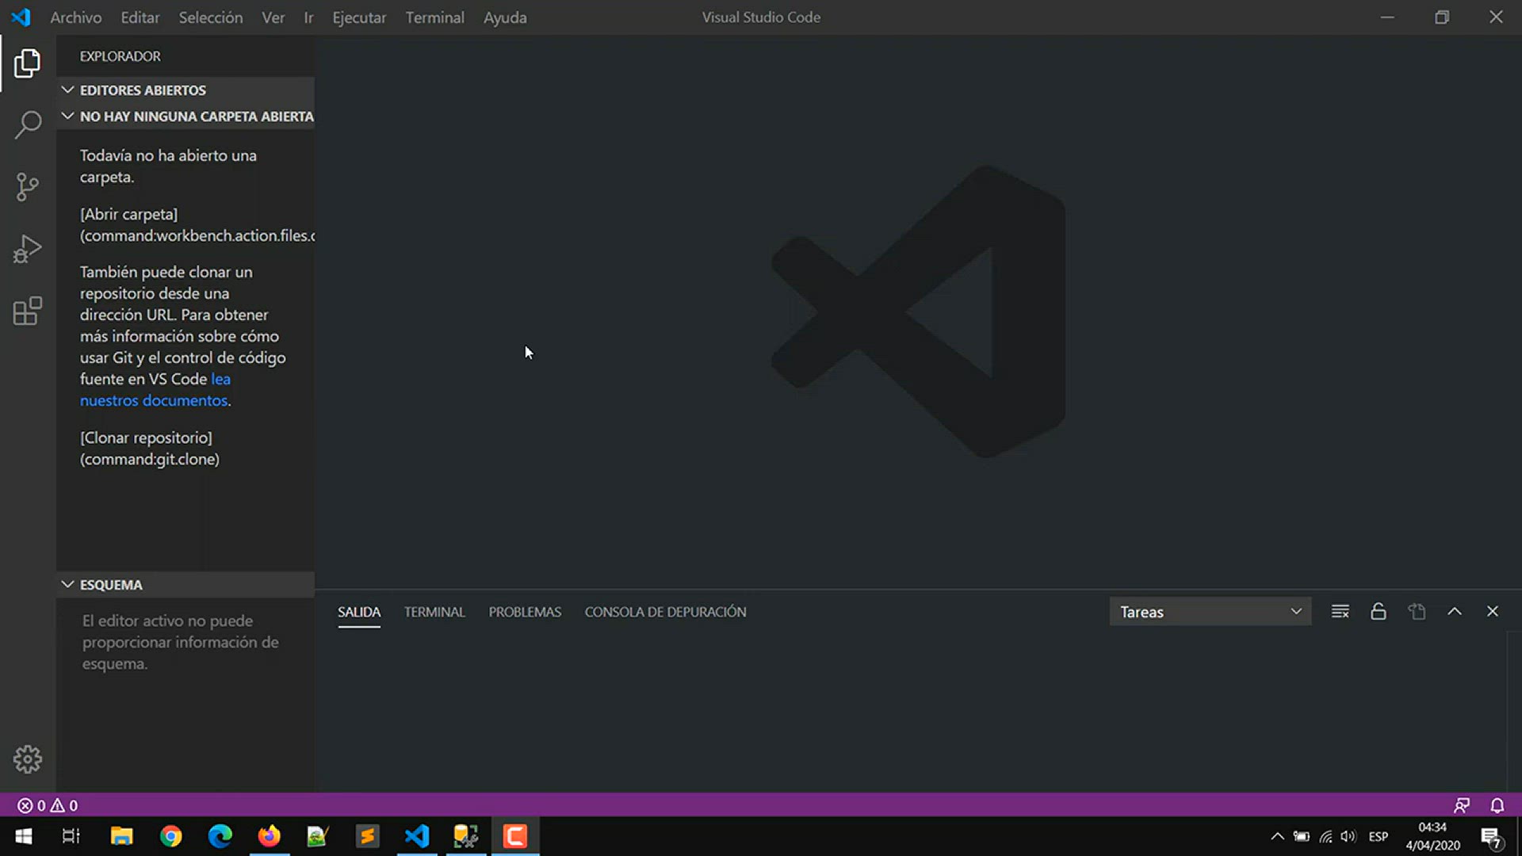Open the green notepad taskbar app

pyautogui.click(x=318, y=836)
